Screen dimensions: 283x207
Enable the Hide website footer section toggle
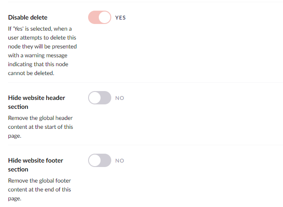(100, 160)
